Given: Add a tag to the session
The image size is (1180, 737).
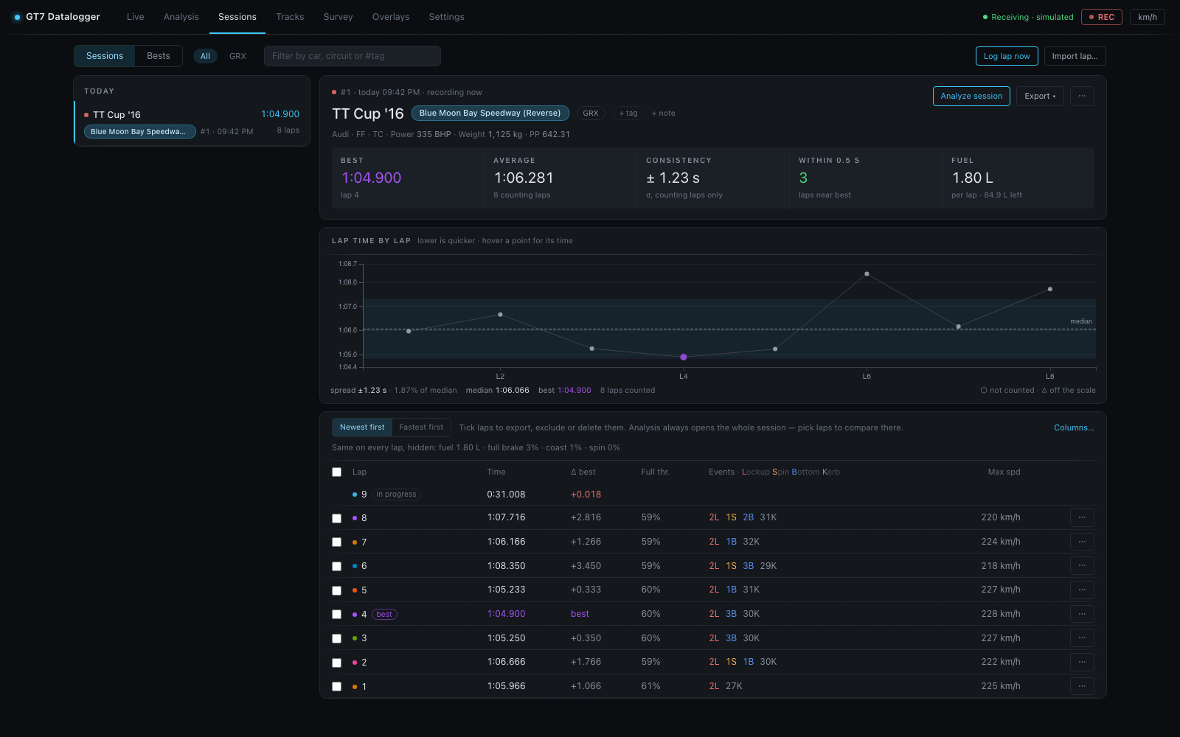Looking at the screenshot, I should pos(628,113).
